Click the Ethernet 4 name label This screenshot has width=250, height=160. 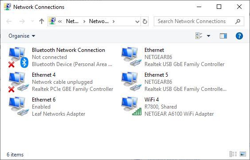click(x=44, y=75)
